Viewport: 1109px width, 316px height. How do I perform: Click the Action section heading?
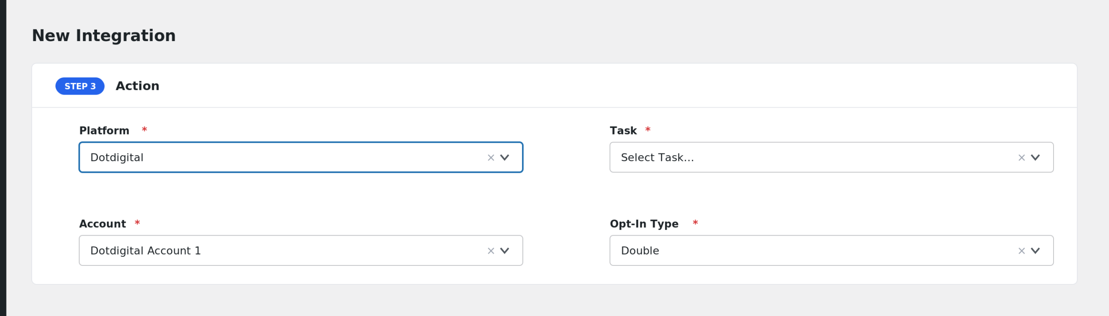137,86
